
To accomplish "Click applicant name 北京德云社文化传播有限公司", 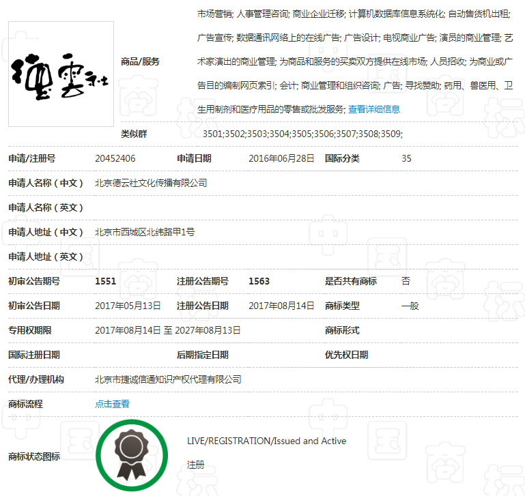I will [x=151, y=183].
